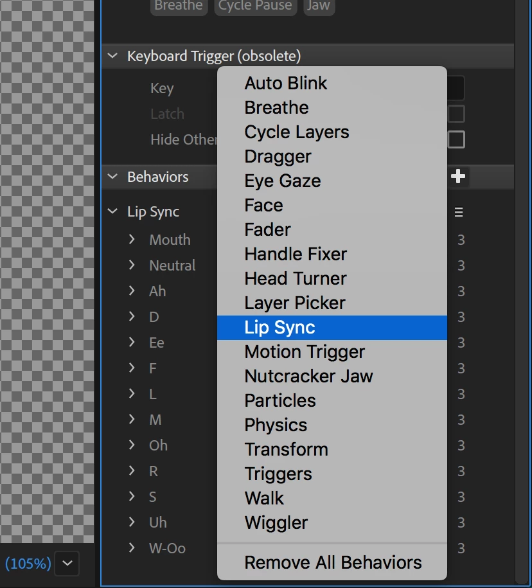532x588 pixels.
Task: Expand the R viseme row
Action: (x=132, y=470)
